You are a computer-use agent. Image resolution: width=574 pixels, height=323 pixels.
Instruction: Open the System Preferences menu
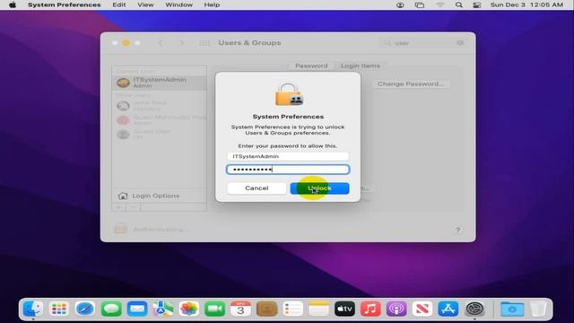64,4
